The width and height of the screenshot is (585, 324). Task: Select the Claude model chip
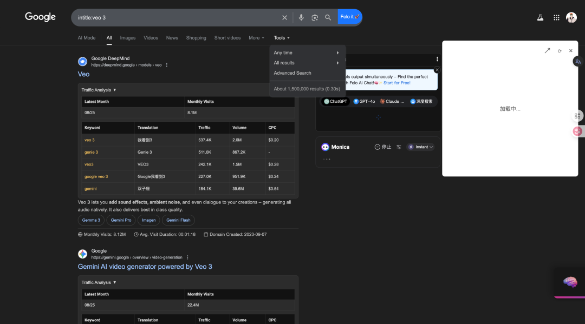[x=392, y=101]
